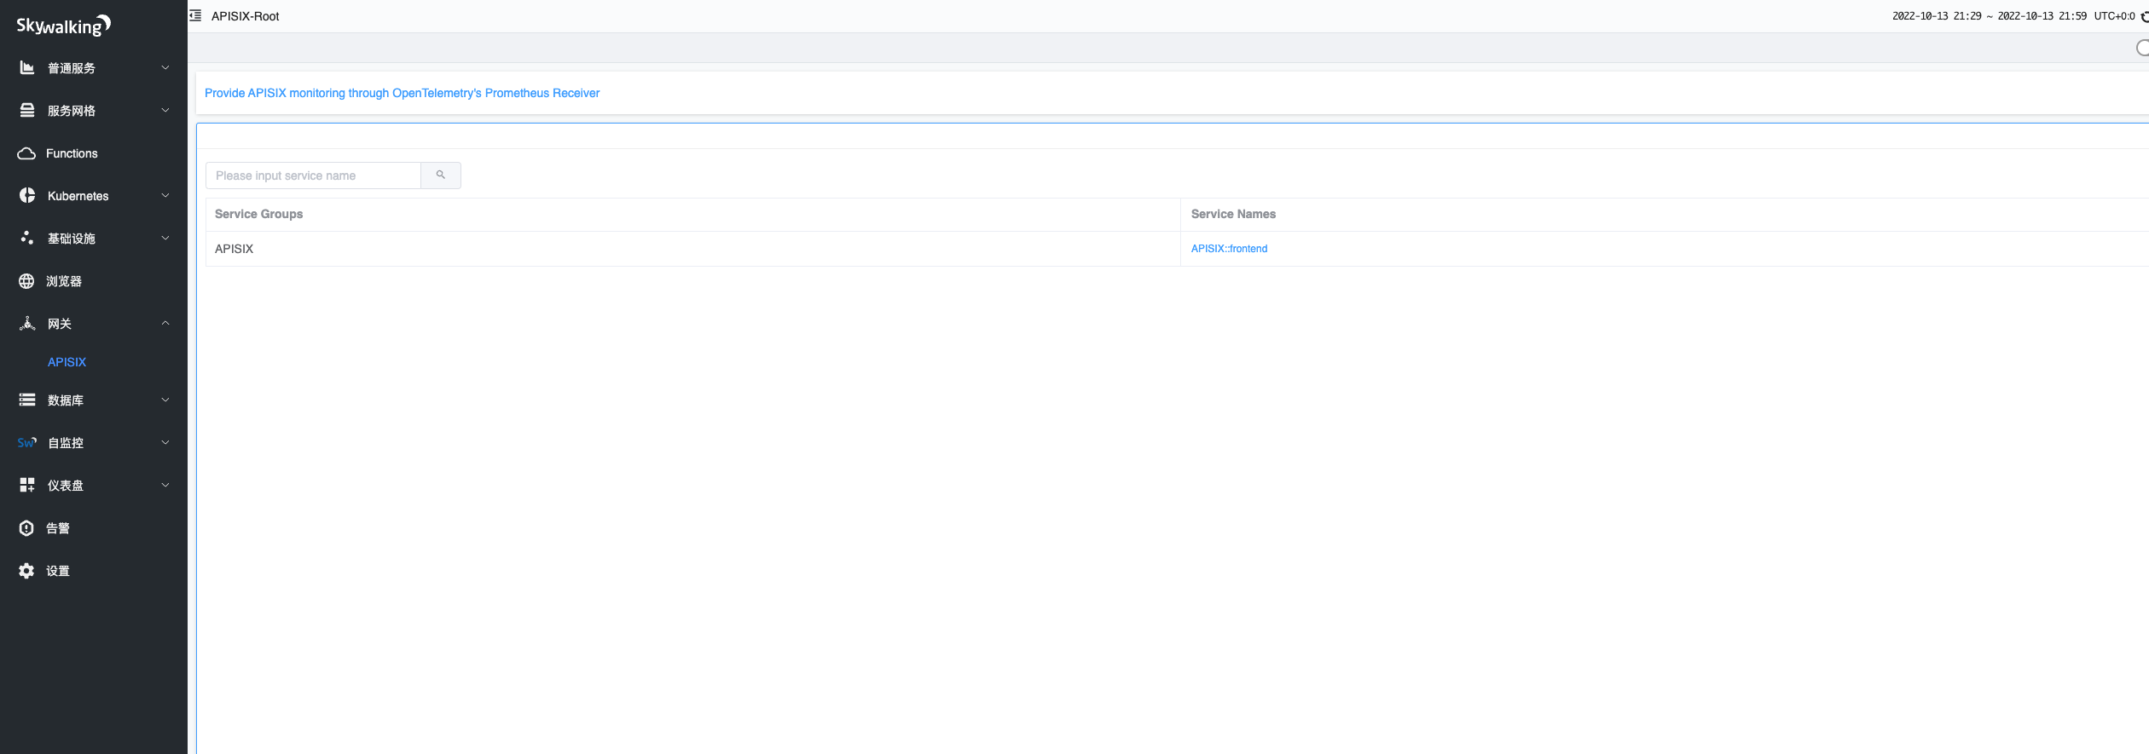The image size is (2149, 754).
Task: Select the APISIX submenu item
Action: point(67,362)
